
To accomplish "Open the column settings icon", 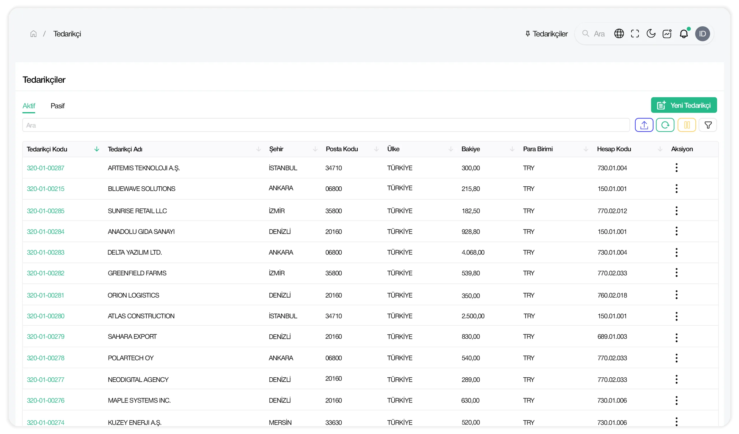I will tap(687, 125).
